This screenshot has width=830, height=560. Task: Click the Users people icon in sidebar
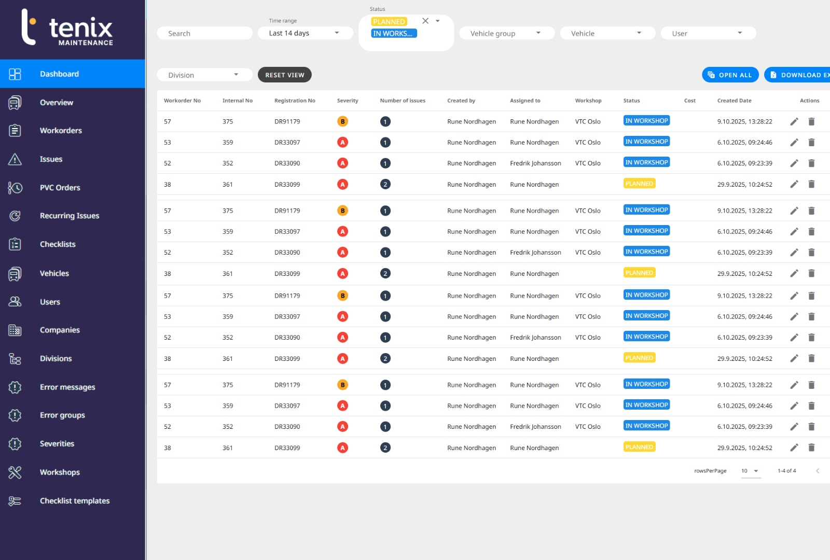[x=15, y=302]
